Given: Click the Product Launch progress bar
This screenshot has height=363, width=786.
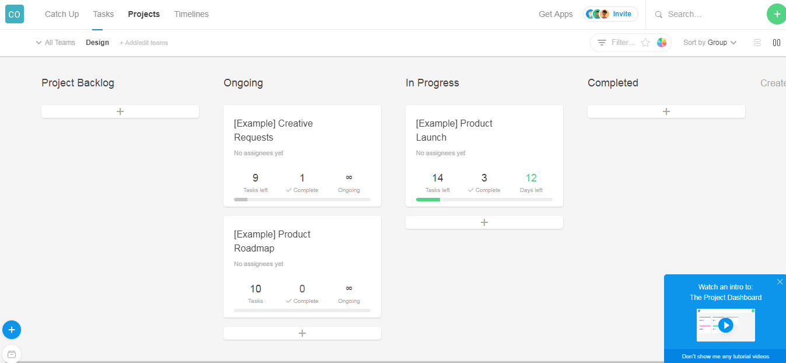Looking at the screenshot, I should click(484, 200).
